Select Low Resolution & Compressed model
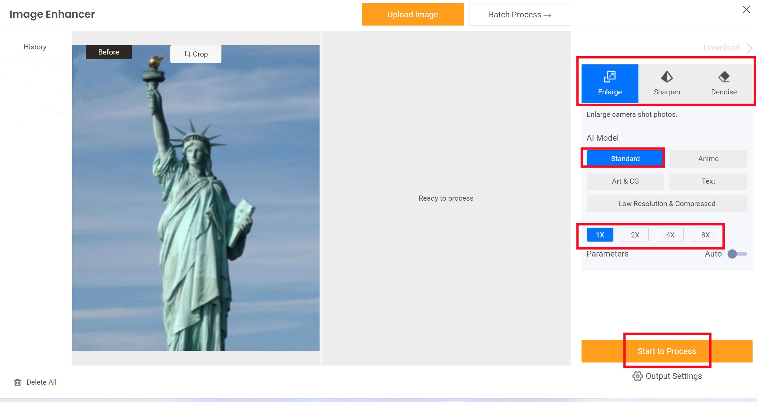This screenshot has height=402, width=757. pos(667,204)
